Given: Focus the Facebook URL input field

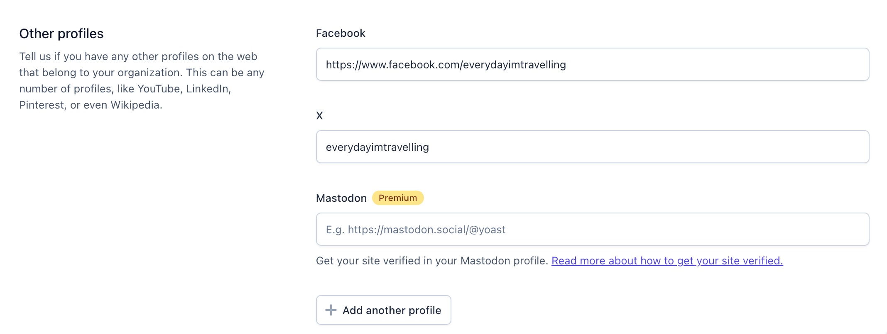Looking at the screenshot, I should pyautogui.click(x=593, y=64).
